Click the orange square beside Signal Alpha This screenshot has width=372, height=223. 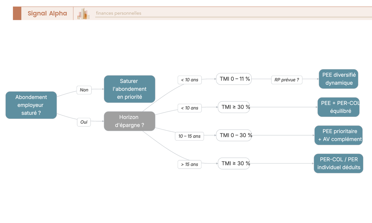(x=17, y=13)
